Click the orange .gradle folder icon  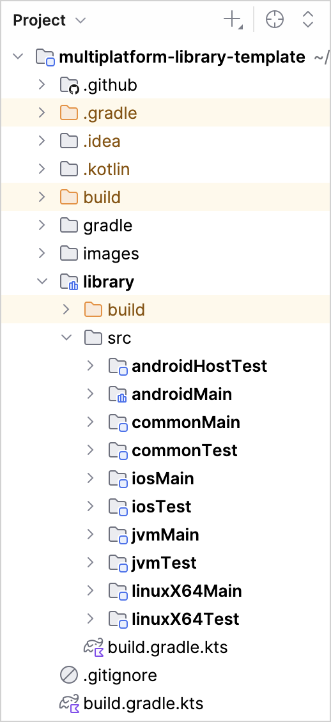69,113
